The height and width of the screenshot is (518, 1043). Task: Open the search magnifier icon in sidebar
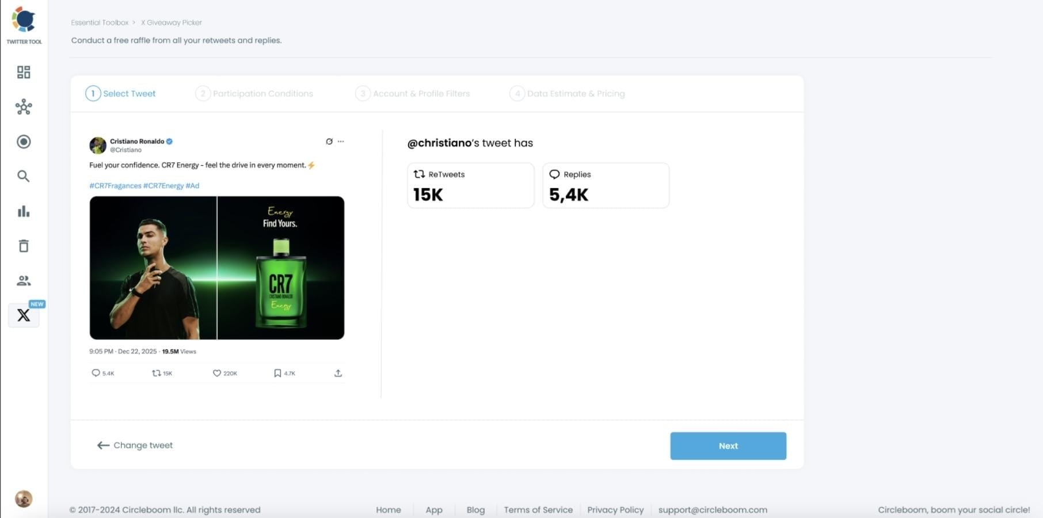[24, 176]
